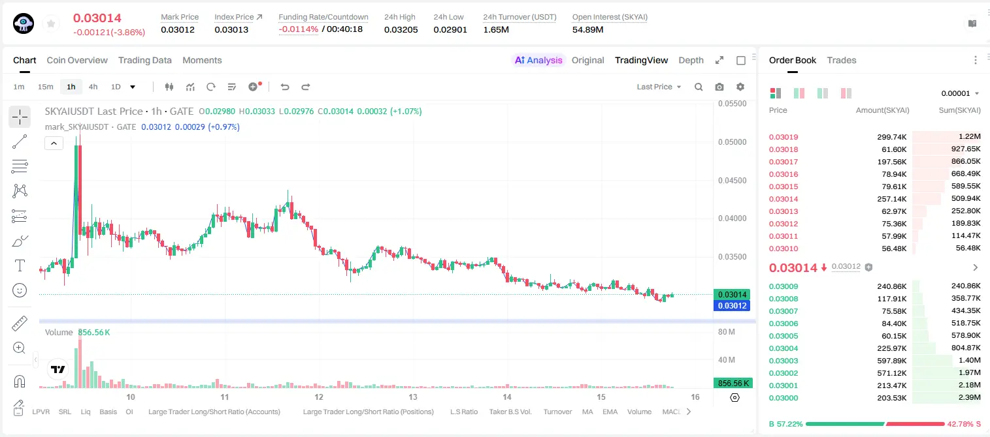
Task: Open time axis settings circle icon
Action: point(734,397)
